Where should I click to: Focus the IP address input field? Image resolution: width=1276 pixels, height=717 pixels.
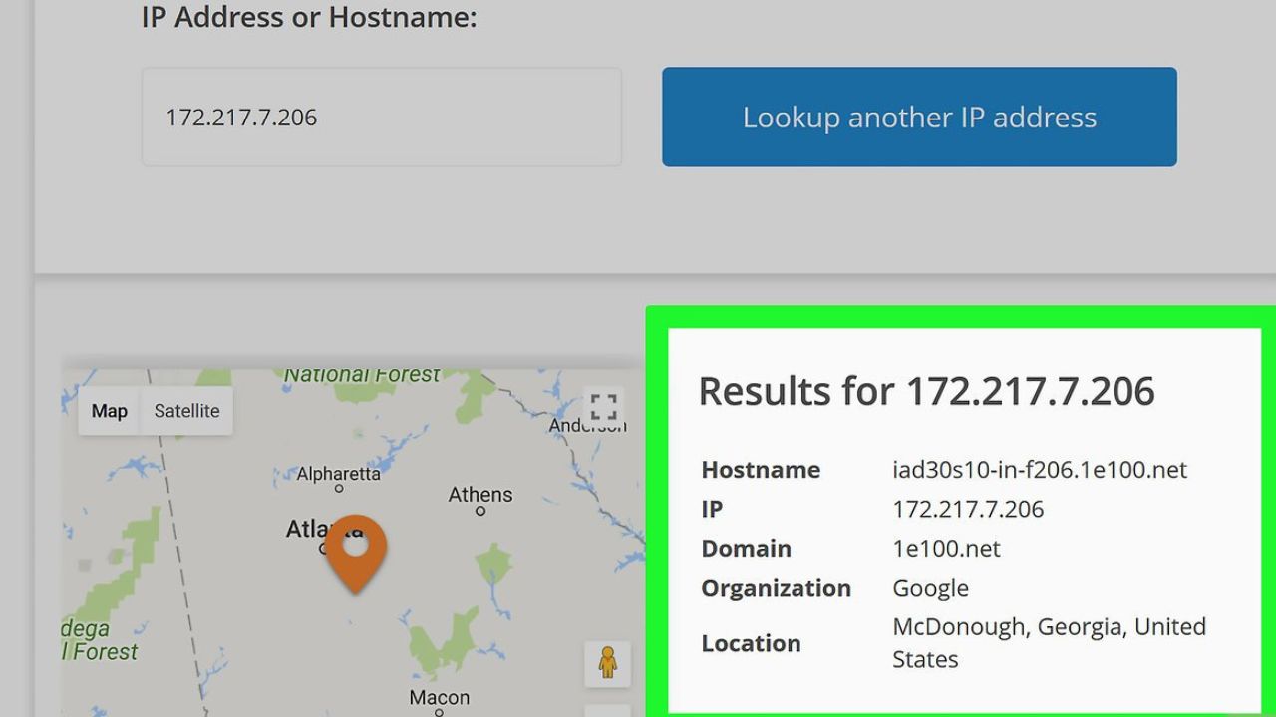382,118
